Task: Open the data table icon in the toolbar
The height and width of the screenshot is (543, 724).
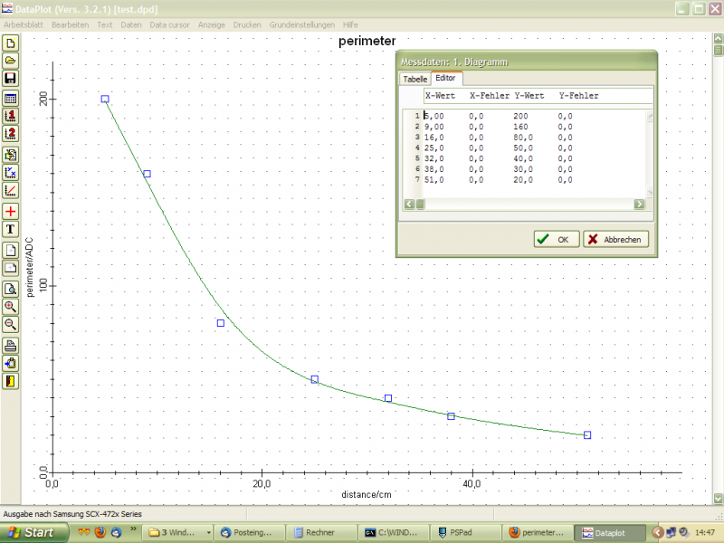Action: [10, 98]
